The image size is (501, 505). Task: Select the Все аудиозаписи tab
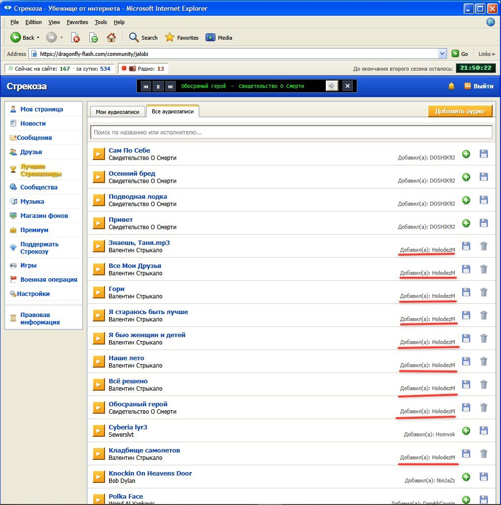click(173, 111)
